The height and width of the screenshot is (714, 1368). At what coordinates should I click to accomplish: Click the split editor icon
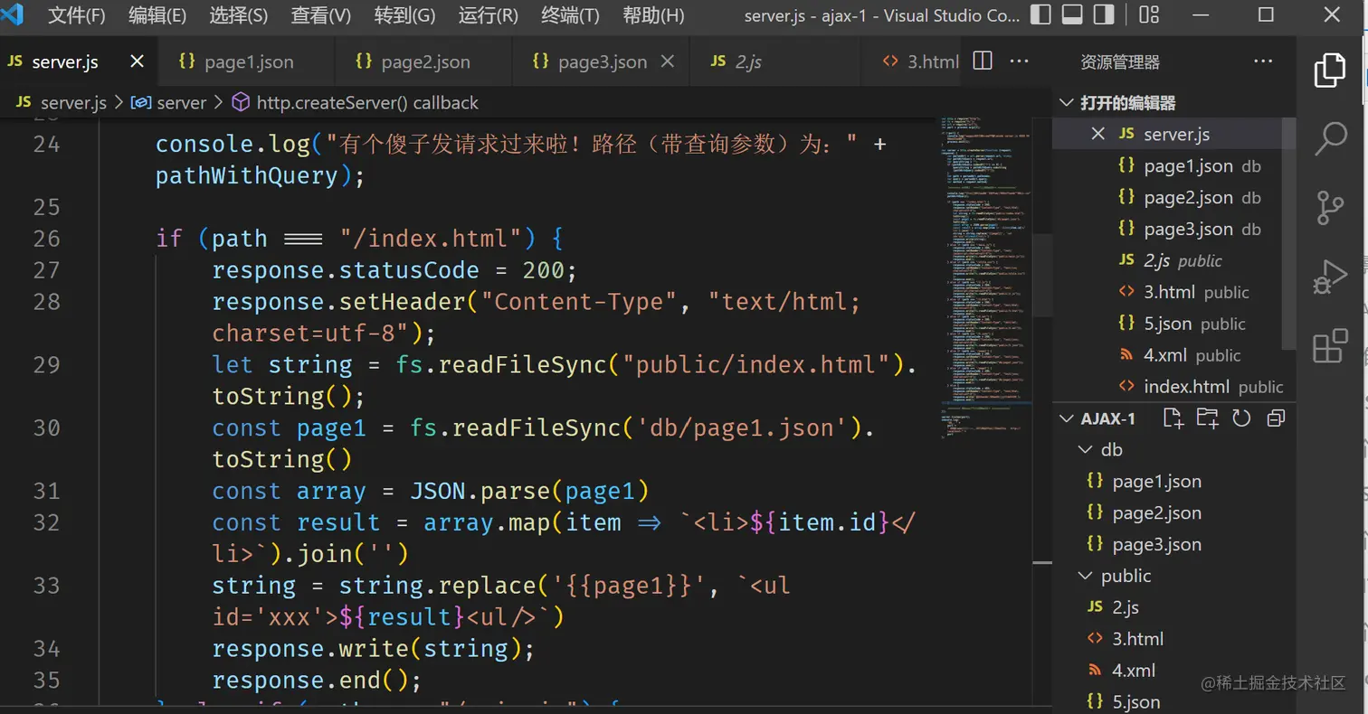pyautogui.click(x=983, y=61)
